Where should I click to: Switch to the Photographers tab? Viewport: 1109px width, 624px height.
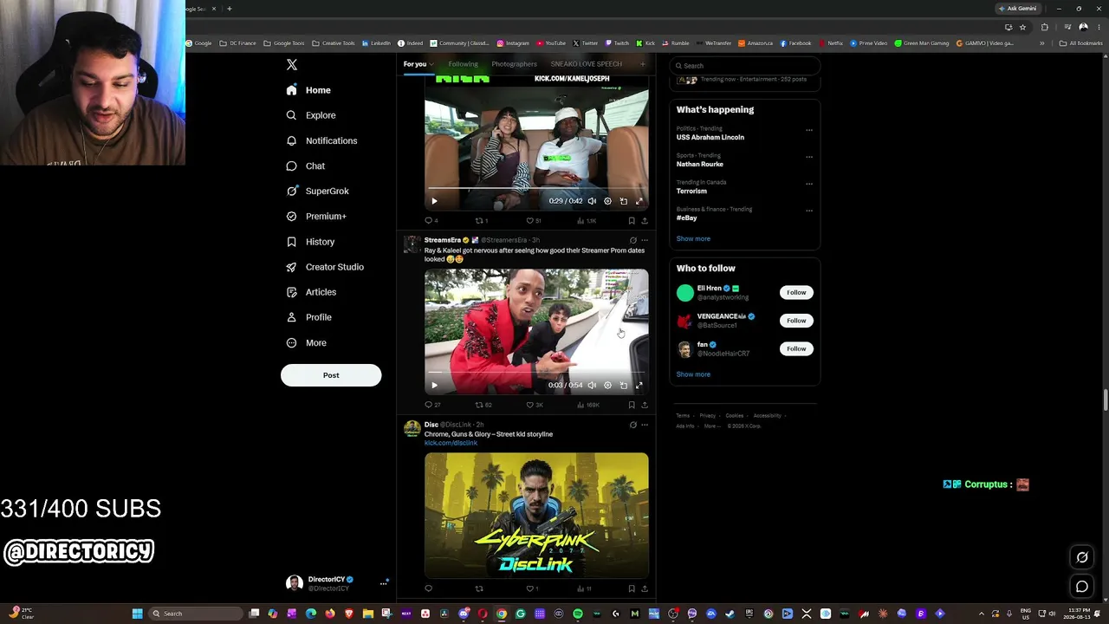pyautogui.click(x=514, y=64)
